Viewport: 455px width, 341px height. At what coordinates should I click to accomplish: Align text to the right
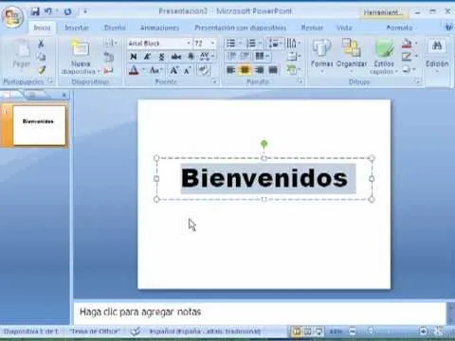tap(259, 70)
